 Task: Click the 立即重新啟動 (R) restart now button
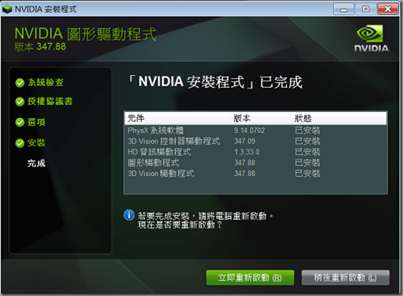250,278
